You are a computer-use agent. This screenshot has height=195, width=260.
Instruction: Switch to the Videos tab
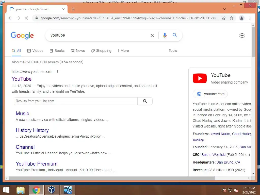tap(35, 51)
